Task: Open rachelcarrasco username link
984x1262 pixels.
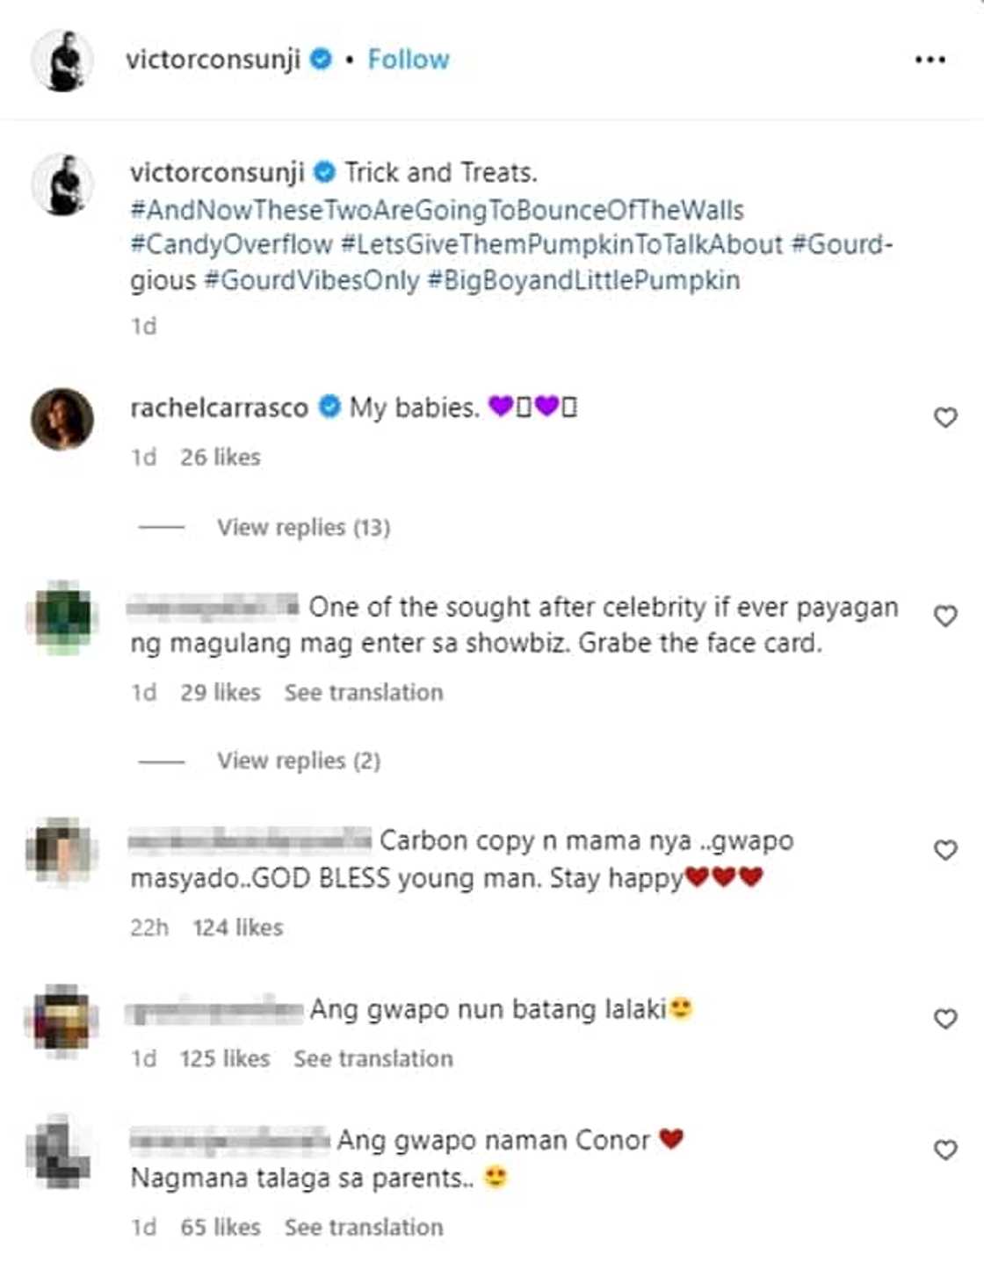Action: [220, 407]
